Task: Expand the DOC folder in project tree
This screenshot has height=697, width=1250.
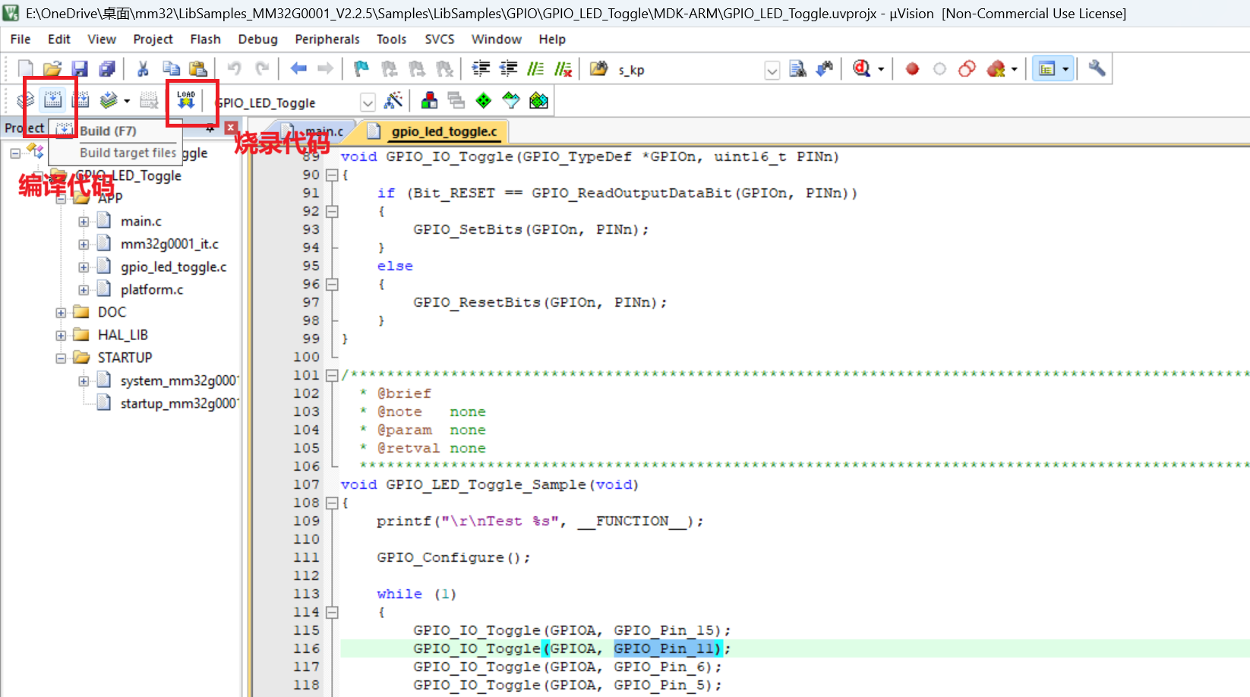Action: [61, 313]
